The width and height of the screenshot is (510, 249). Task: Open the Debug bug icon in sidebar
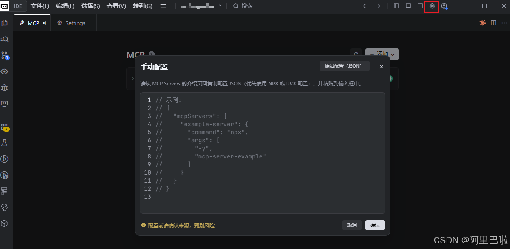[x=5, y=88]
